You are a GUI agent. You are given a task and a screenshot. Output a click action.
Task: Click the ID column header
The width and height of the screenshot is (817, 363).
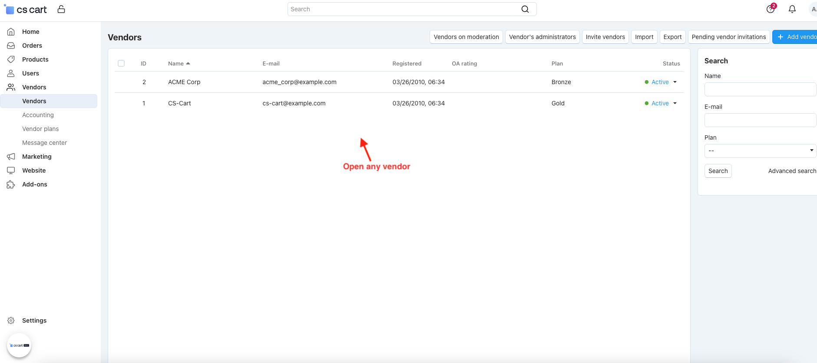pyautogui.click(x=143, y=63)
